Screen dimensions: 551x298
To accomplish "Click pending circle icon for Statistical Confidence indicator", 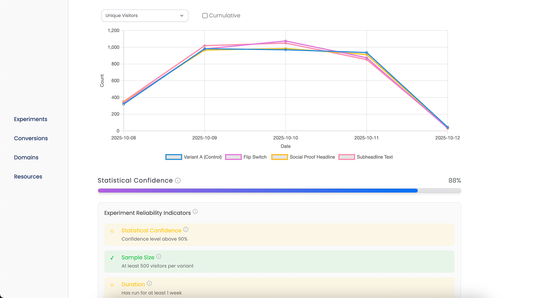I will coord(112,231).
